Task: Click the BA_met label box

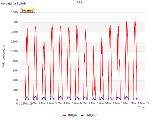Action: click(x=27, y=10)
